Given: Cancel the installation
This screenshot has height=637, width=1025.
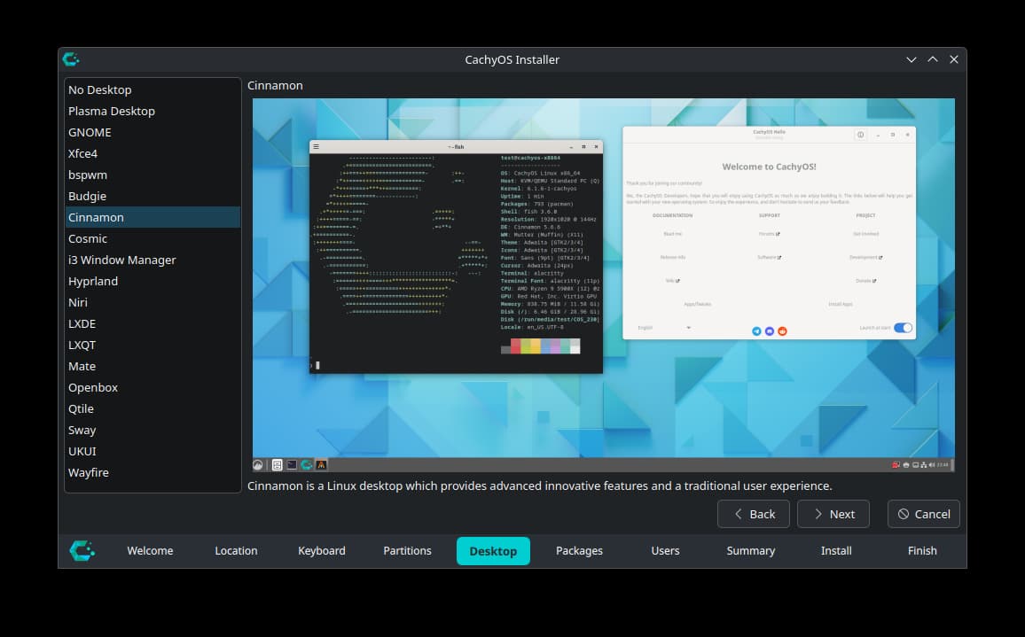Looking at the screenshot, I should (x=924, y=514).
